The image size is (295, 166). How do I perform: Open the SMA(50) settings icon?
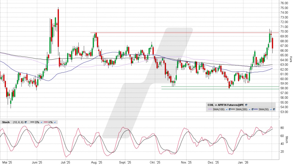(273, 109)
